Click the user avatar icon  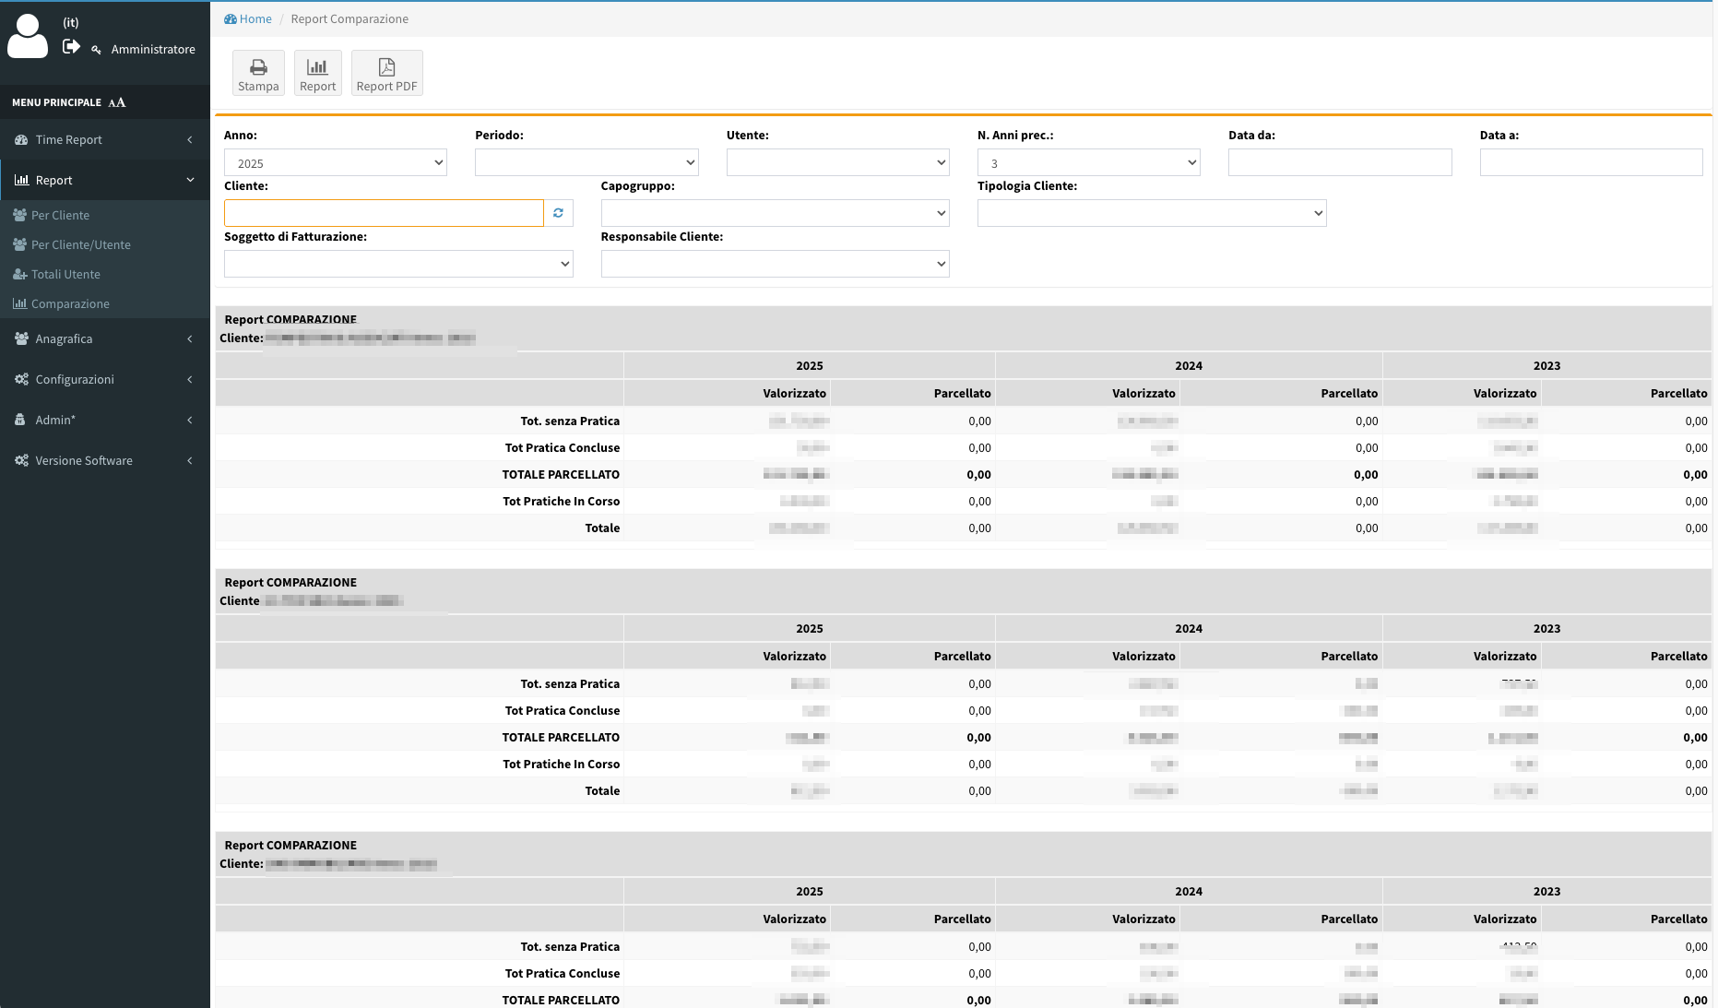click(x=28, y=37)
